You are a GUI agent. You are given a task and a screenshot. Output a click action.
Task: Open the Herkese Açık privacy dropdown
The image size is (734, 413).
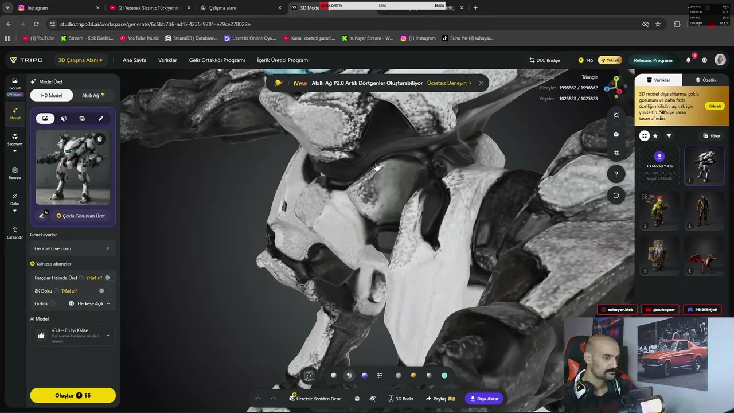point(89,303)
